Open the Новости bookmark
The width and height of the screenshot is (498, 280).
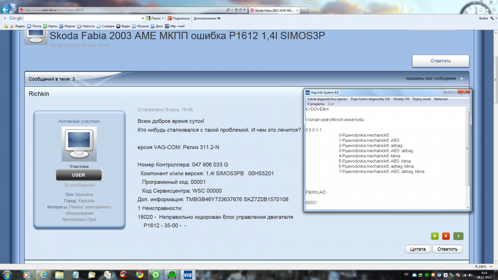tap(85, 26)
